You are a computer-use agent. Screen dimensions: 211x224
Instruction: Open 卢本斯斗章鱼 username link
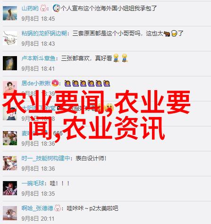39,58
